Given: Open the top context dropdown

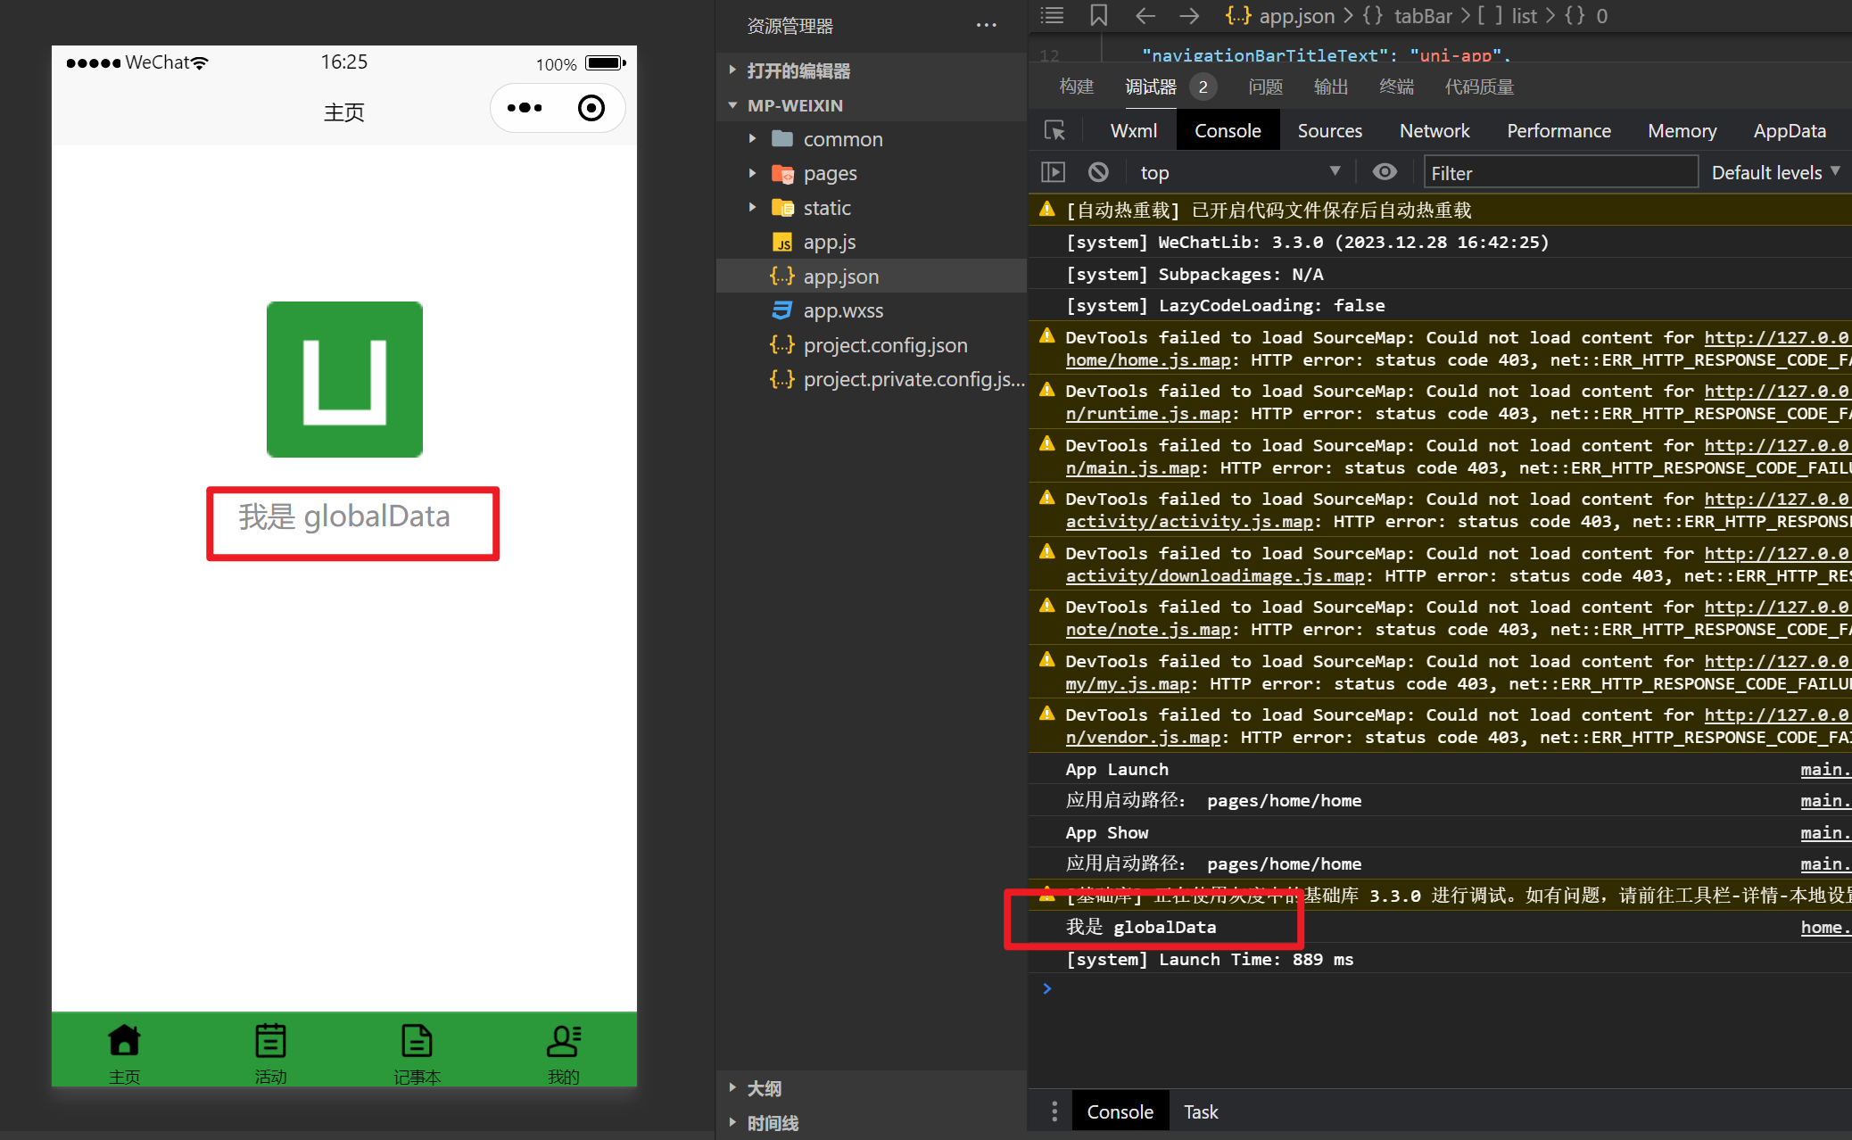Looking at the screenshot, I should click(x=1239, y=172).
